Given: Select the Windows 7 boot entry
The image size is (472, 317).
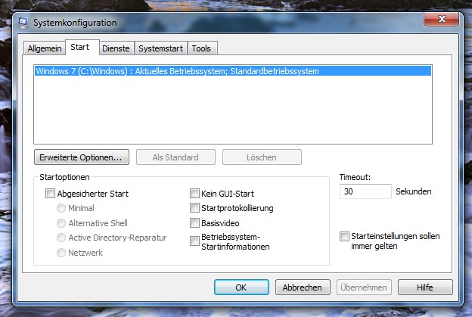Looking at the screenshot, I should tap(233, 71).
